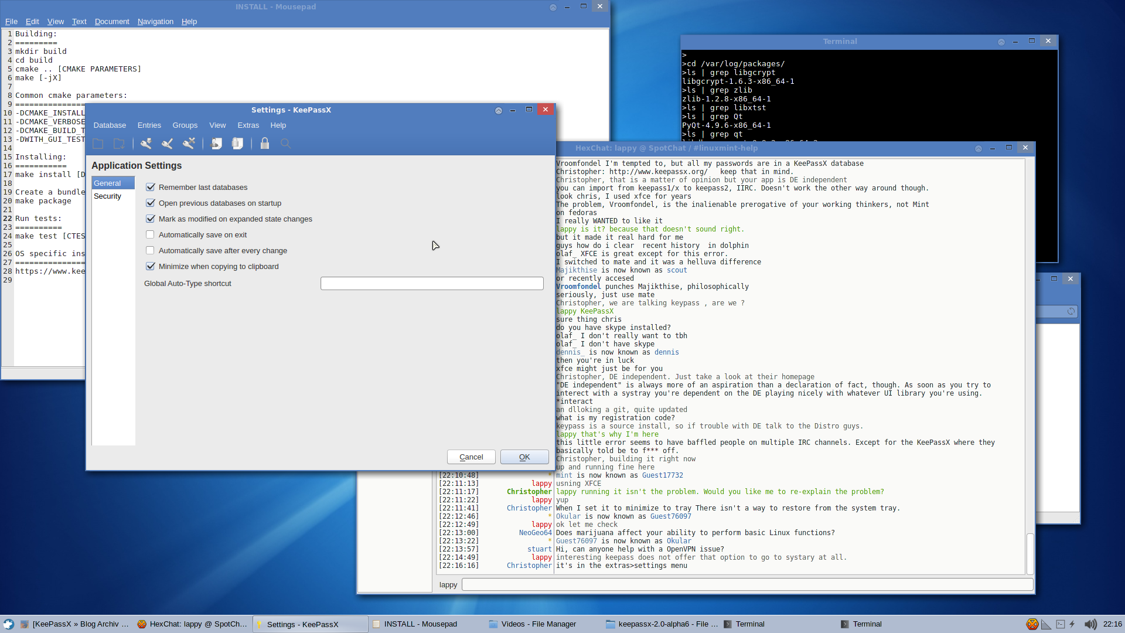The image size is (1125, 633).
Task: Select the Security settings page
Action: click(x=108, y=196)
